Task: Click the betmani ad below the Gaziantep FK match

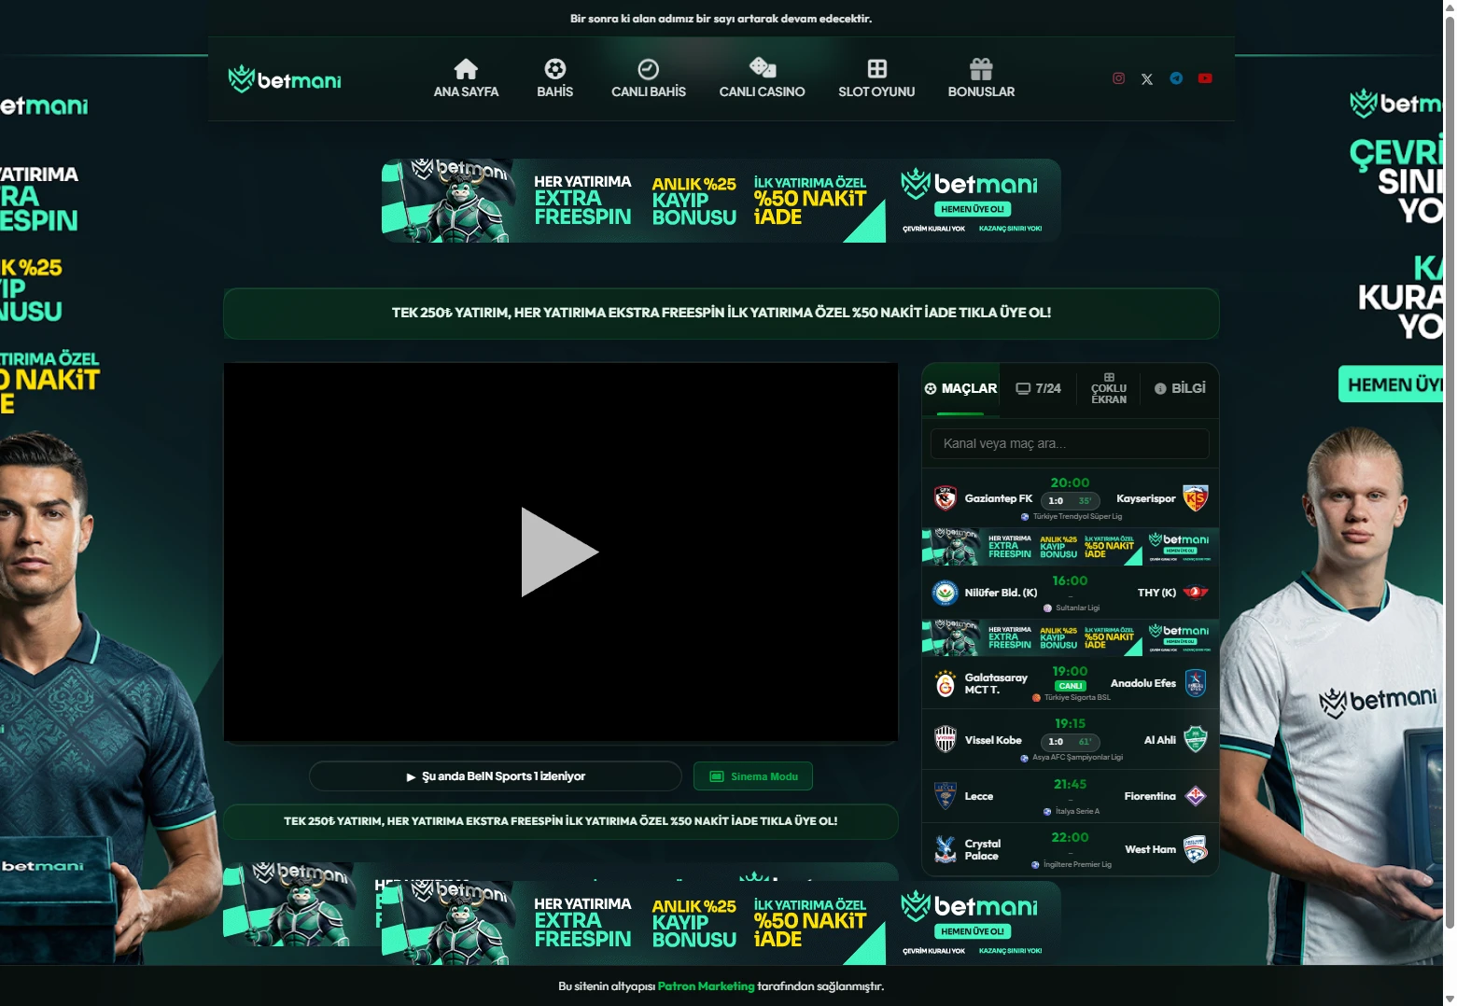Action: (1071, 547)
